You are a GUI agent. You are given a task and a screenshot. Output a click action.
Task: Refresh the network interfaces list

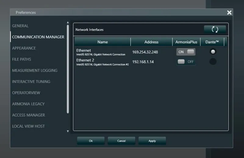(x=215, y=29)
